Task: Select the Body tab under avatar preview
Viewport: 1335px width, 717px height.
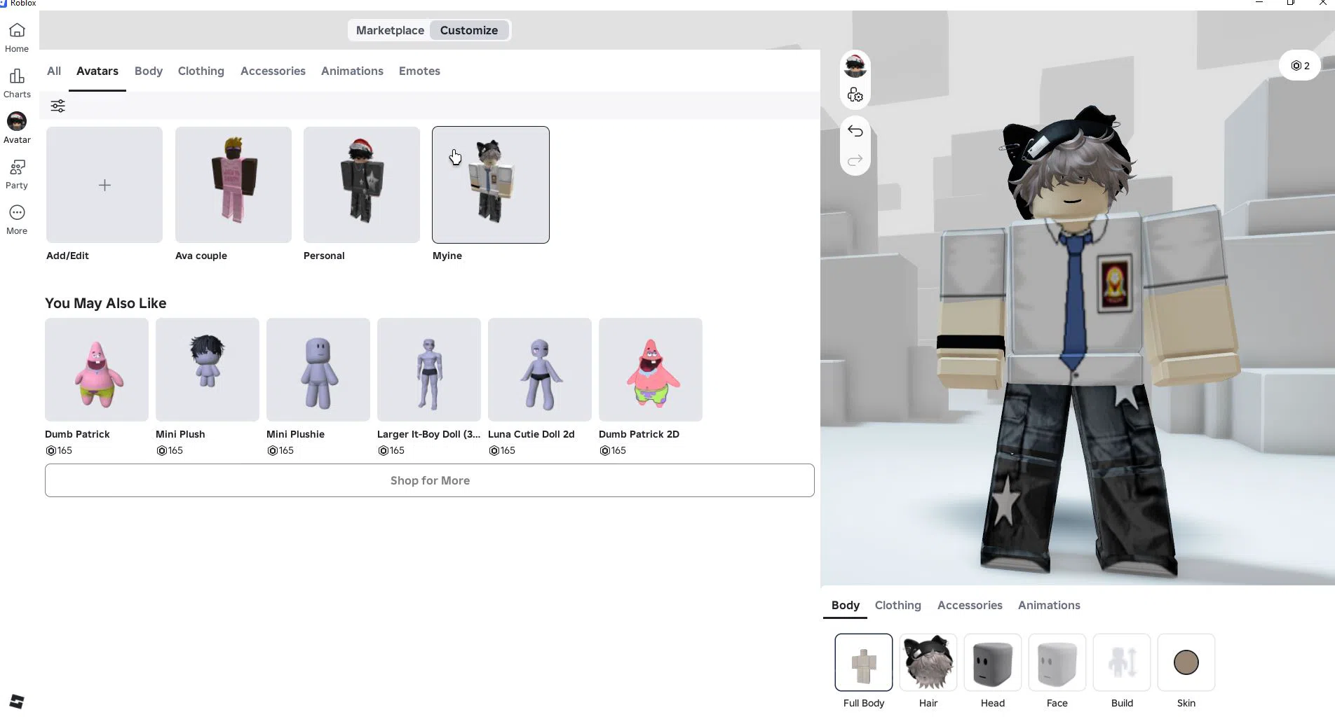Action: click(846, 605)
